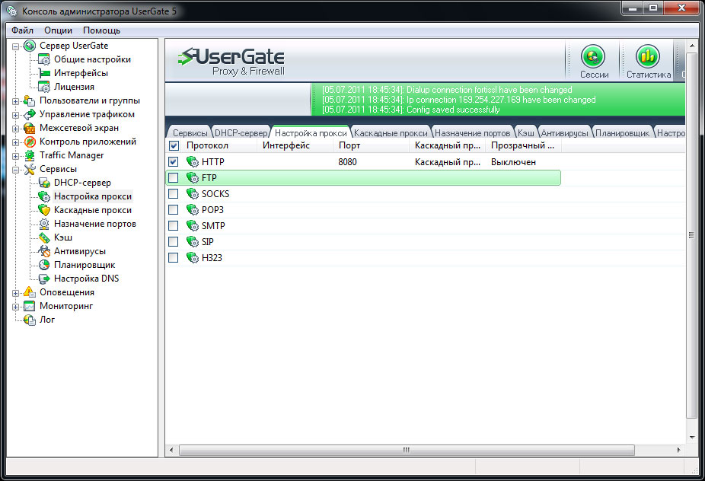Image resolution: width=705 pixels, height=481 pixels.
Task: Open the Помощь menu
Action: tap(101, 30)
